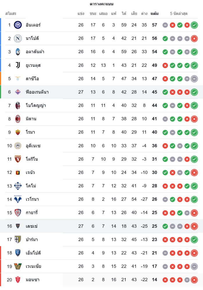203x290 pixels.
Task: Click the Hellas Verona crest icon
Action: tap(18, 199)
